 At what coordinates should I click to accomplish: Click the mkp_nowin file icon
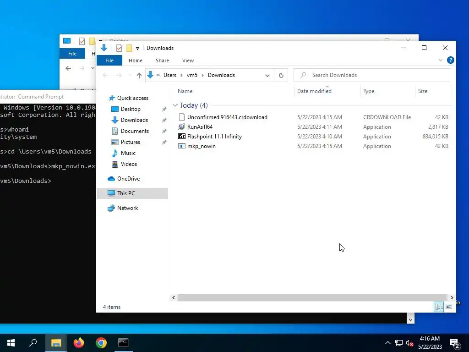tap(181, 146)
